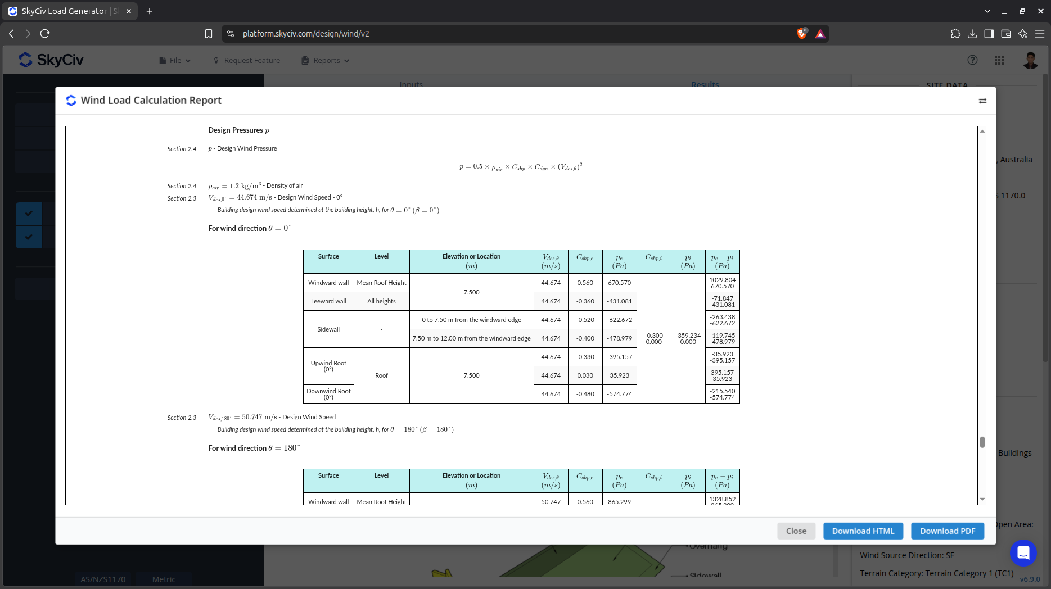Viewport: 1051px width, 589px height.
Task: Open Leo AI sparkle icon
Action: (1023, 34)
